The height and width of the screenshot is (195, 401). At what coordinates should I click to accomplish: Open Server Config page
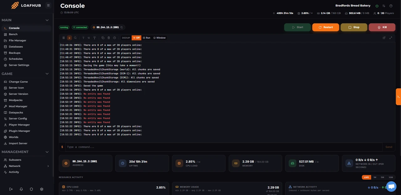[26, 119]
